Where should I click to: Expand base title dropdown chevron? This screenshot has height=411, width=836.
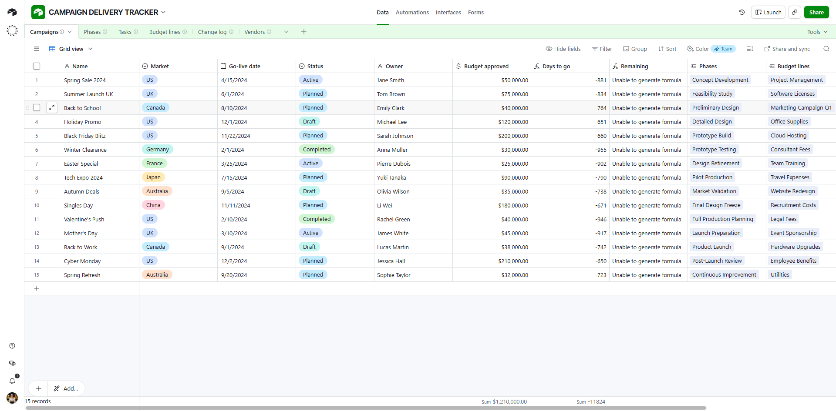(163, 12)
